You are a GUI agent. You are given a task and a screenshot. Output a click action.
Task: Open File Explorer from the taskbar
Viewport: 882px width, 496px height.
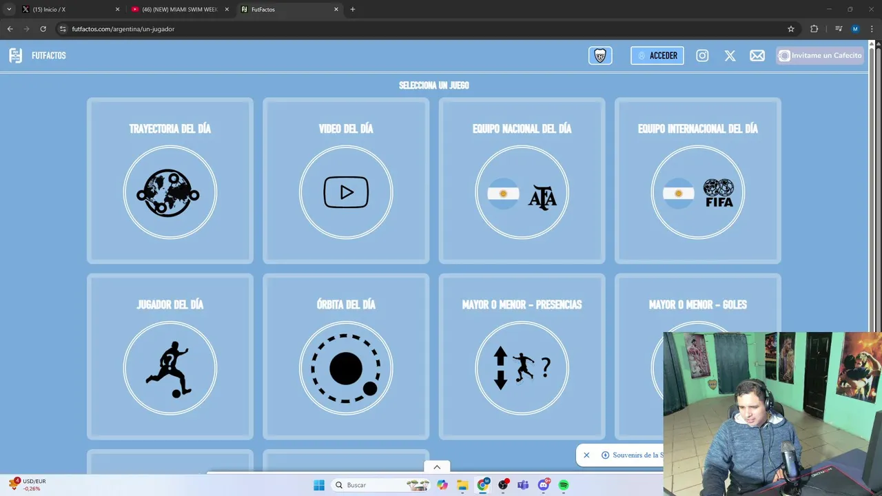[462, 485]
